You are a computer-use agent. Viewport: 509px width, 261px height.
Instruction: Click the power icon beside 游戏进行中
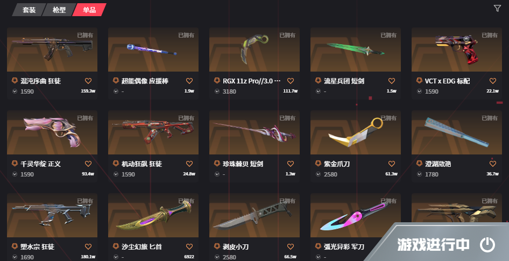(487, 245)
